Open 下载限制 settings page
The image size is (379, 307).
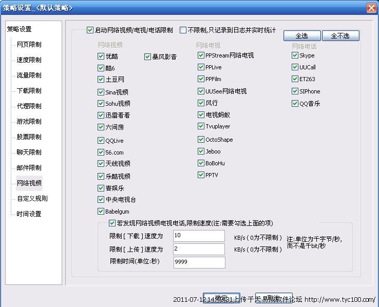coord(29,91)
